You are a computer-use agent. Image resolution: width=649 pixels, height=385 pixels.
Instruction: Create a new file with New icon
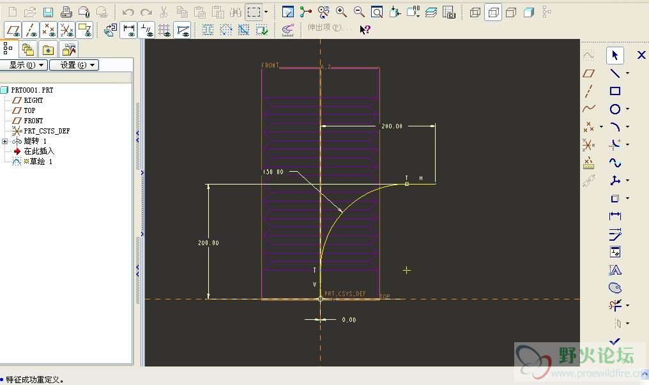pos(12,12)
